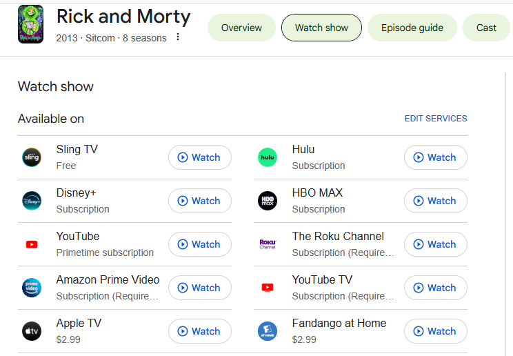Viewport: 513px width, 356px height.
Task: Click the '2013 · Sitcom · 8 seasons' subtitle
Action: click(111, 38)
